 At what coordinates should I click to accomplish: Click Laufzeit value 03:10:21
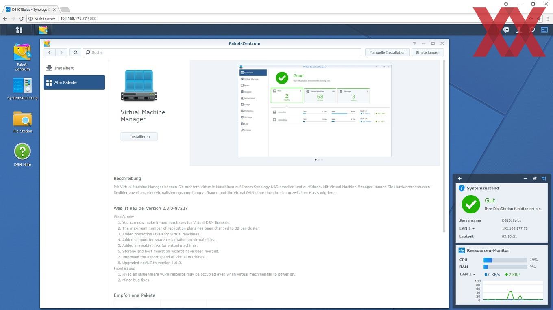tap(509, 236)
